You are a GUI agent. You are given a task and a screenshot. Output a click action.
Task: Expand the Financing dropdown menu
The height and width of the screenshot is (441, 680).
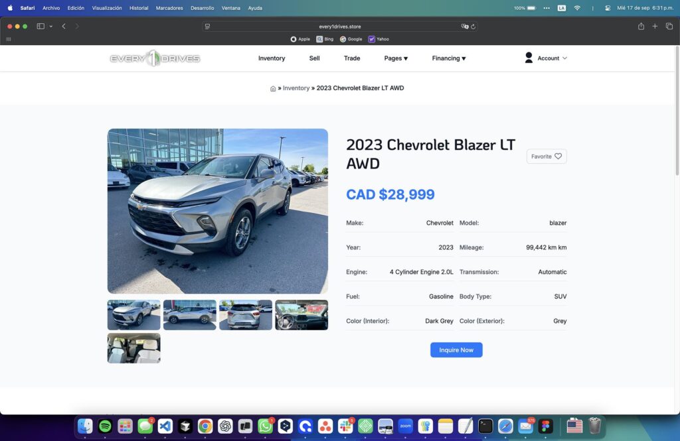click(449, 58)
